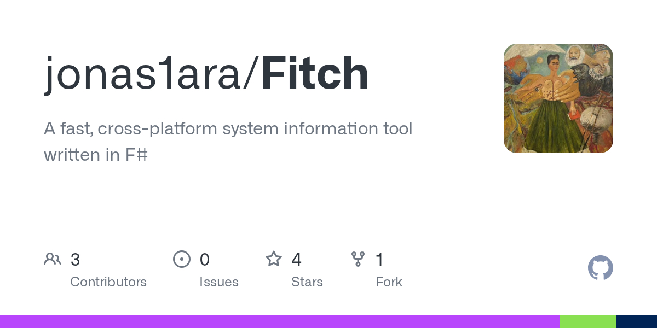
Task: Click the issues count 0
Action: click(205, 260)
